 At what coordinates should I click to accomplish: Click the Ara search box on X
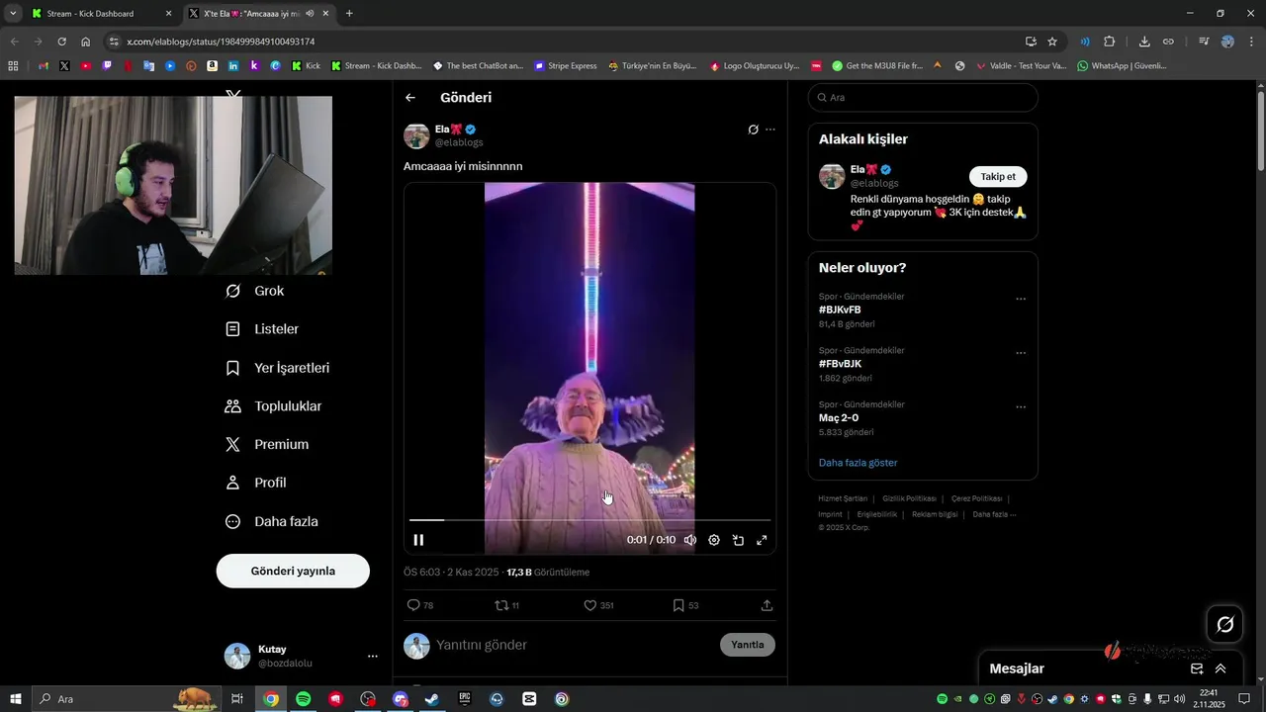[x=923, y=98]
